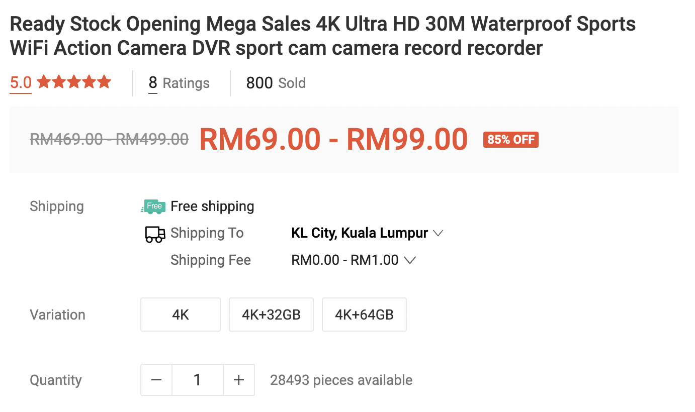Image resolution: width=695 pixels, height=412 pixels.
Task: Click the green Free shipping truck icon
Action: (x=153, y=207)
